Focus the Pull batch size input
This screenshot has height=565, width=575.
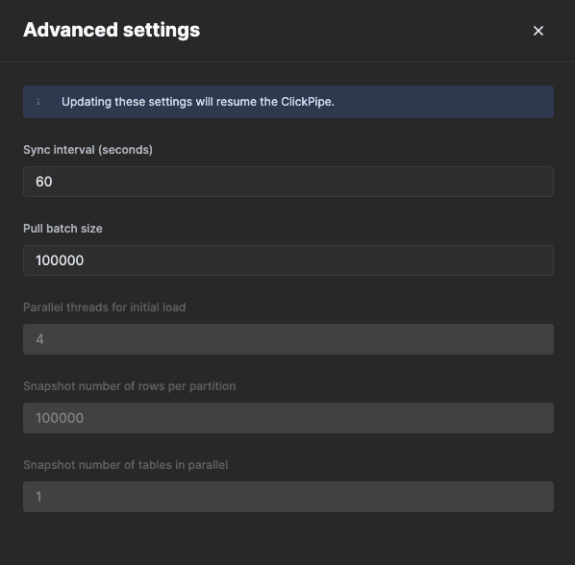[x=288, y=260]
